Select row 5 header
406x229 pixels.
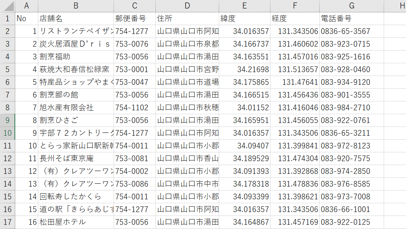[7, 70]
